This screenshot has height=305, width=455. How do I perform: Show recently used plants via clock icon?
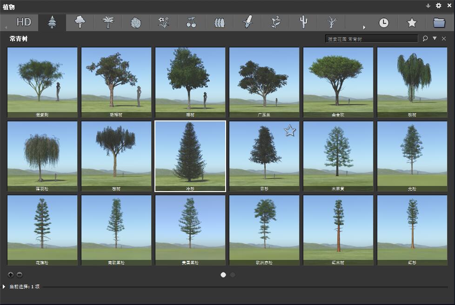coord(383,22)
